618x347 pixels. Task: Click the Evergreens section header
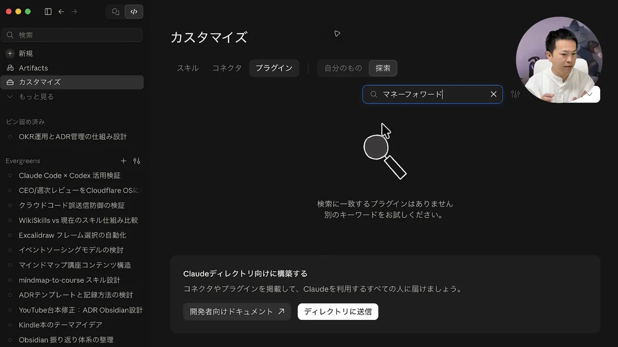pyautogui.click(x=23, y=161)
